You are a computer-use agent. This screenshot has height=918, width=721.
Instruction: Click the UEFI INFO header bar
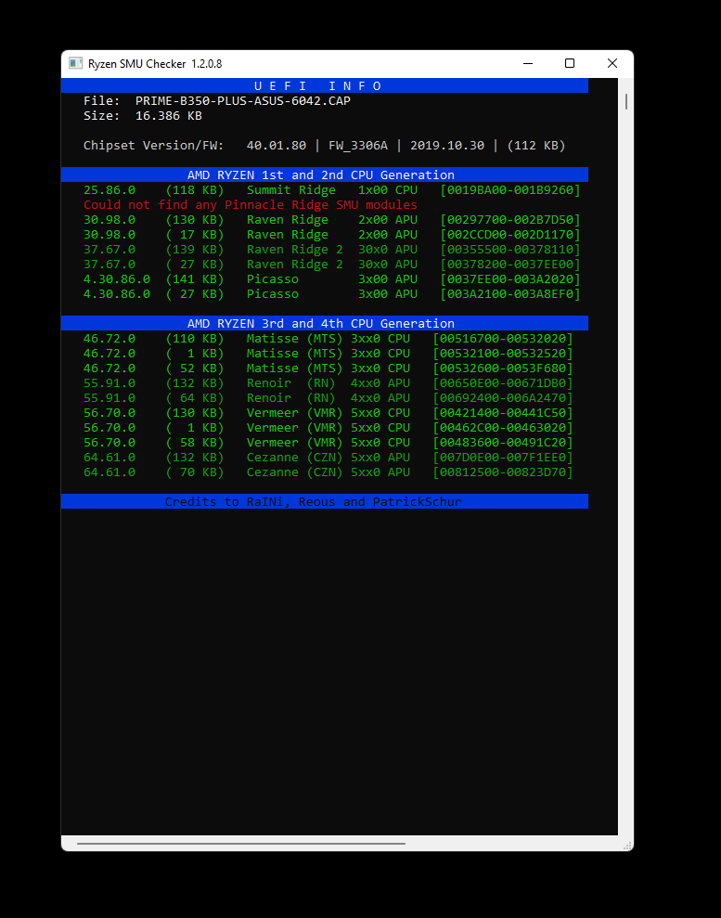tap(325, 86)
